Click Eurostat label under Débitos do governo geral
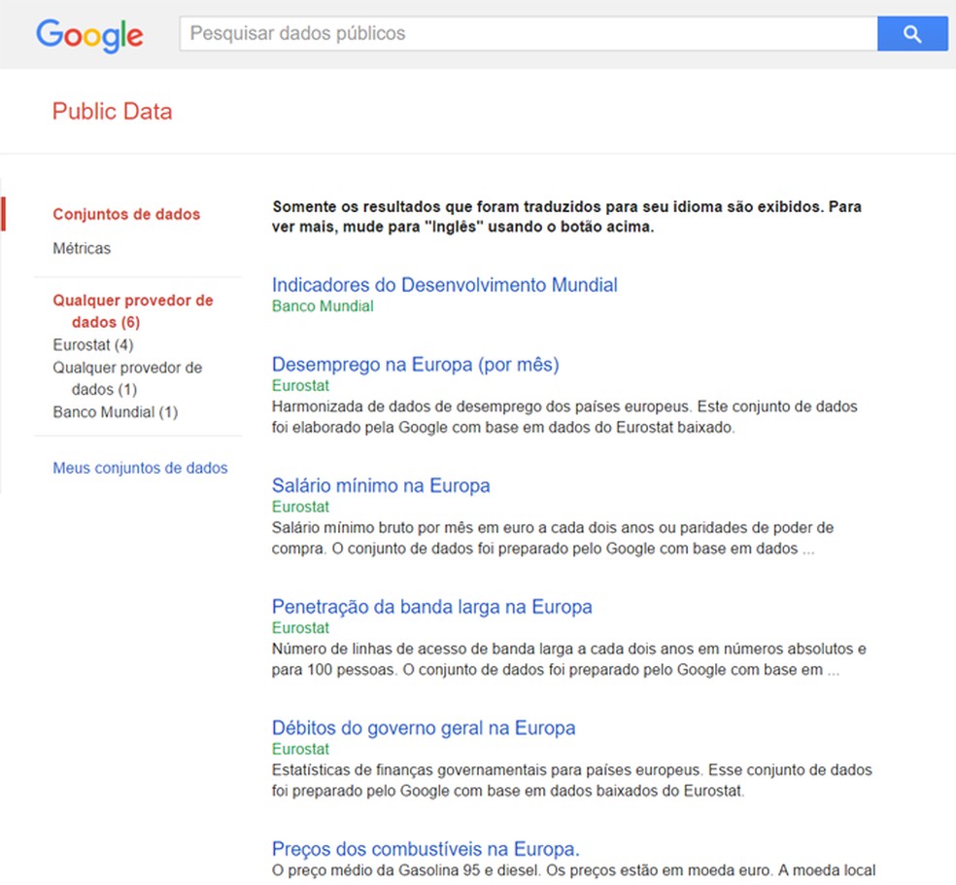The width and height of the screenshot is (956, 885). click(x=300, y=748)
